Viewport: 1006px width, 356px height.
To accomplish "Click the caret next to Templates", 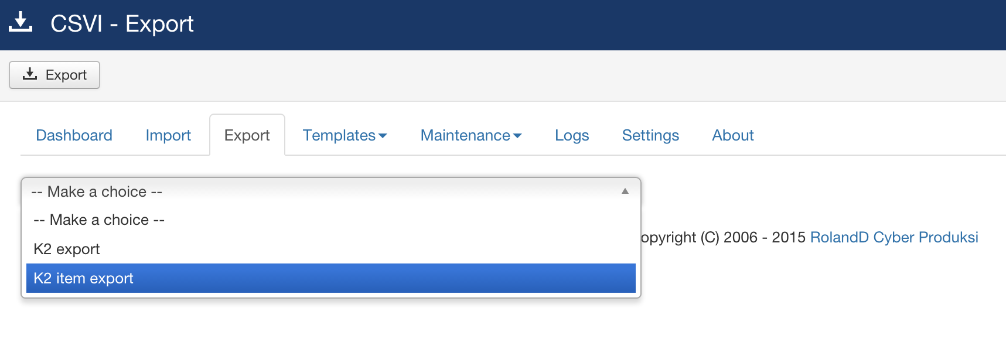I will click(383, 136).
